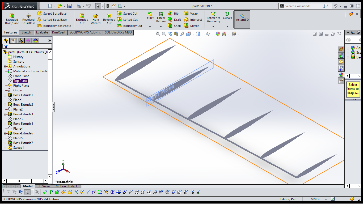
Task: Open the Fillet dropdown arrow
Action: point(150,26)
